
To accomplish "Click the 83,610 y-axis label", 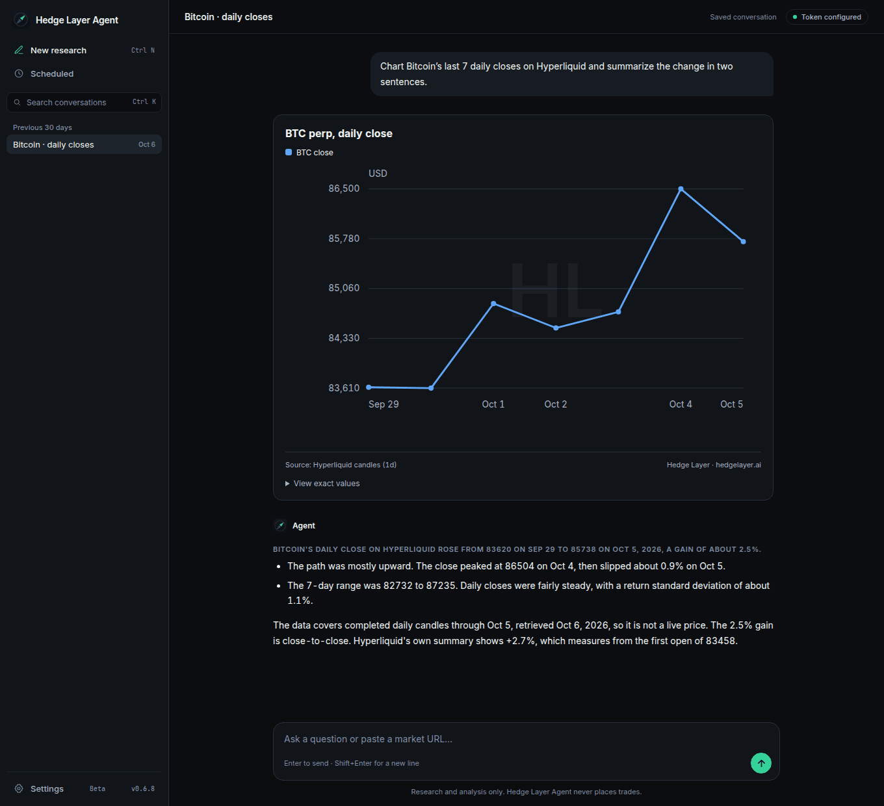I will pos(344,388).
